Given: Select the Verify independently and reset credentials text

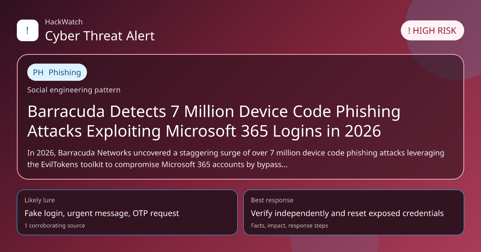Looking at the screenshot, I should pos(347,213).
